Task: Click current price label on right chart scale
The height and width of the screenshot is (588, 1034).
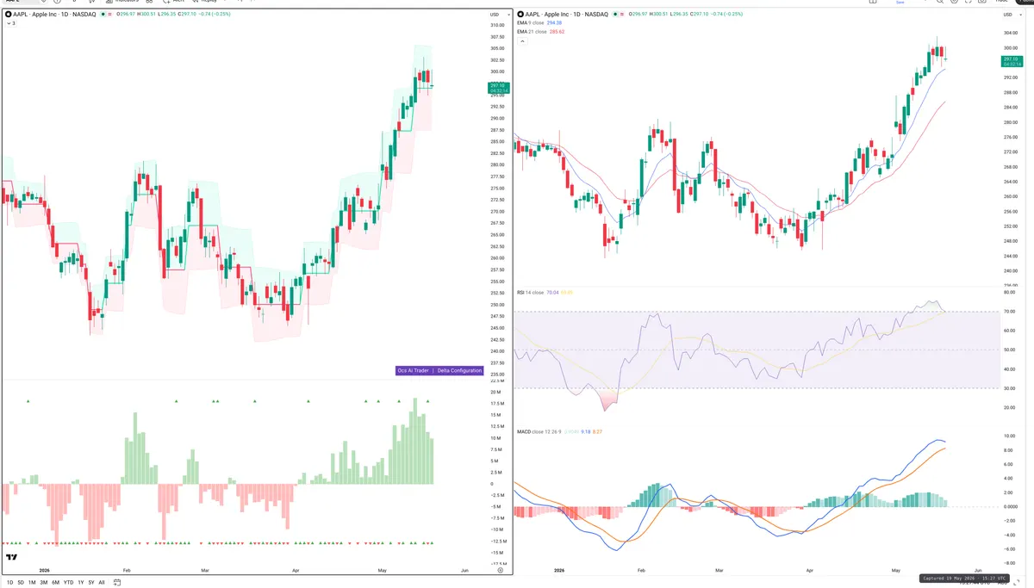Action: coord(1011,60)
